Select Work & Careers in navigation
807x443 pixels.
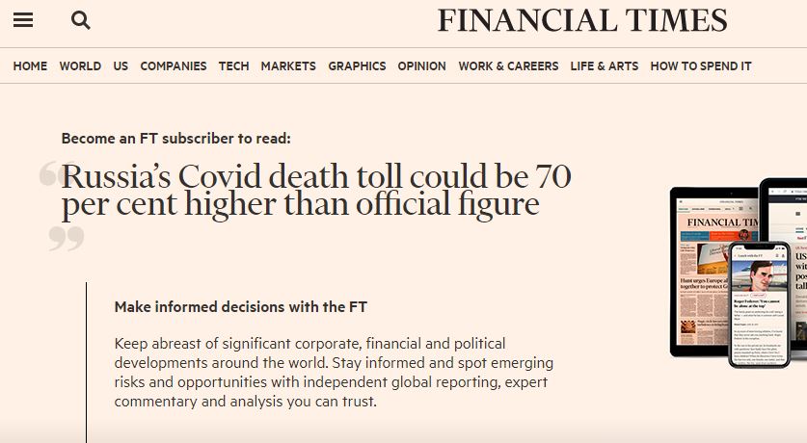tap(508, 66)
